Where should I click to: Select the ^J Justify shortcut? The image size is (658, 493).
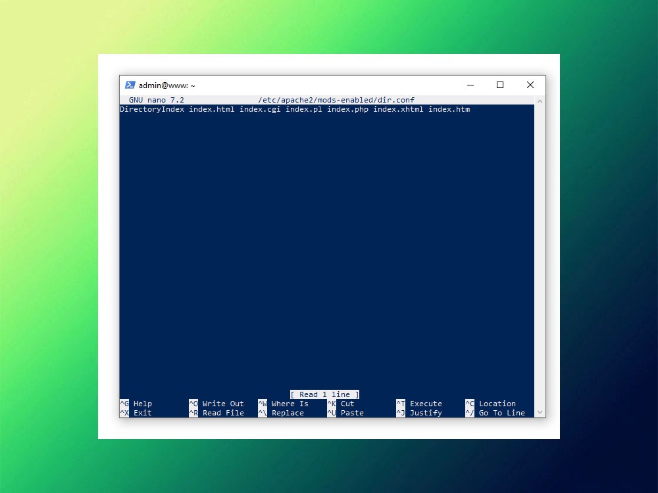[420, 413]
